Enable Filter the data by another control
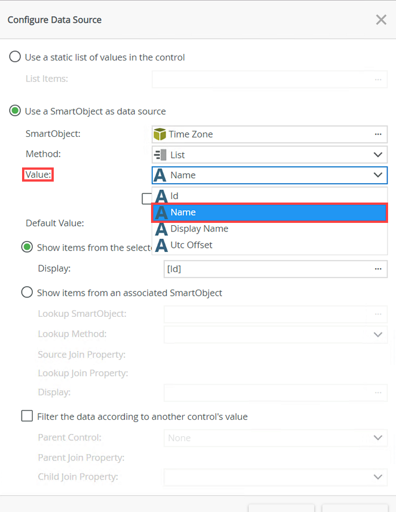Image resolution: width=396 pixels, height=512 pixels. pos(27,417)
